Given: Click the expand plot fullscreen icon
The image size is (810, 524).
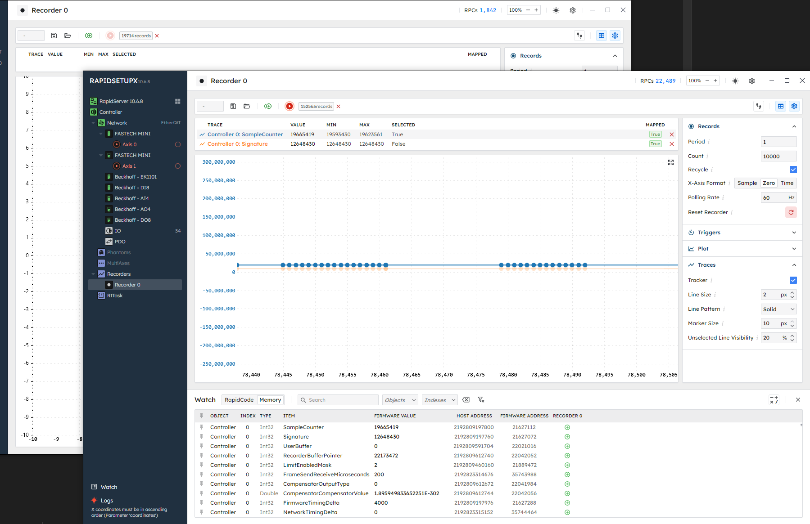Looking at the screenshot, I should pyautogui.click(x=671, y=162).
